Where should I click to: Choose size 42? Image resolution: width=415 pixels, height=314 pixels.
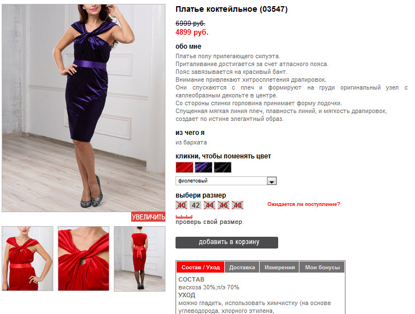click(x=196, y=205)
